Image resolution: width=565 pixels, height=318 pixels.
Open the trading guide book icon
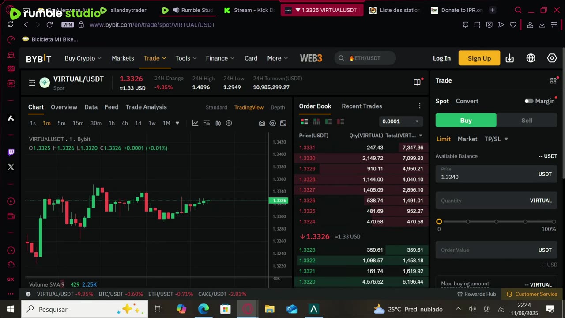(417, 82)
